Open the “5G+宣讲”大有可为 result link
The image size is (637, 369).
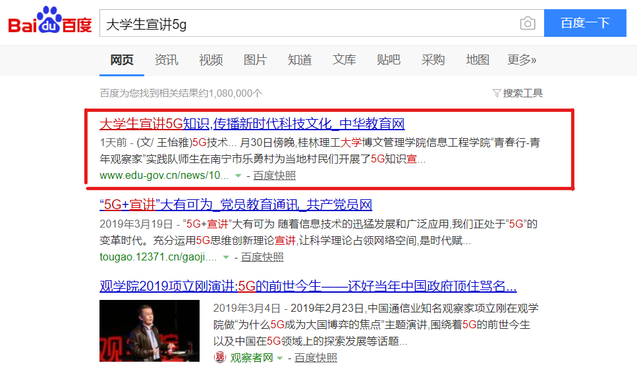click(x=236, y=205)
